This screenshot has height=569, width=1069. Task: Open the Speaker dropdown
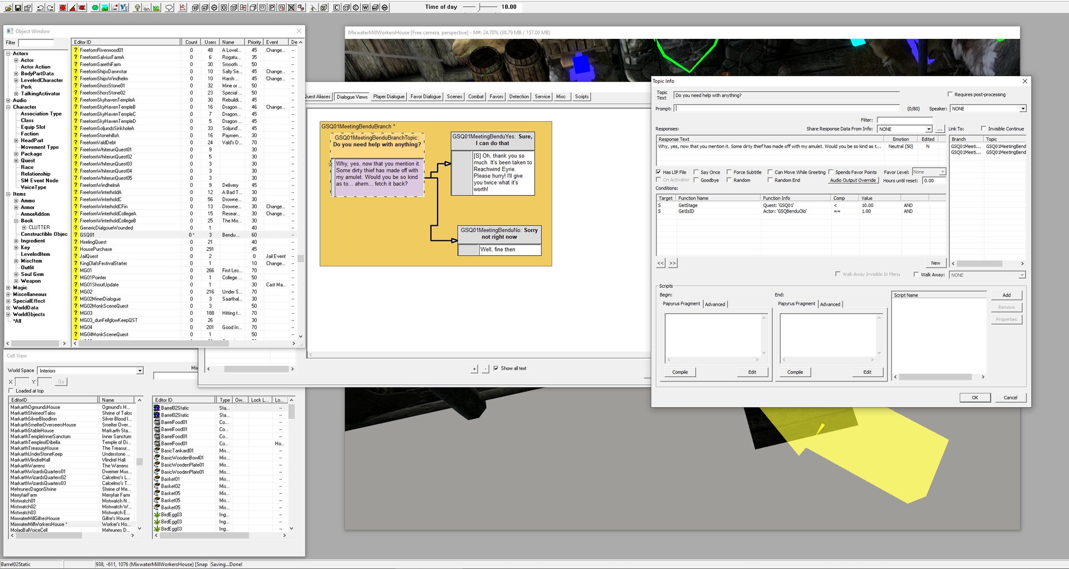tap(988, 108)
